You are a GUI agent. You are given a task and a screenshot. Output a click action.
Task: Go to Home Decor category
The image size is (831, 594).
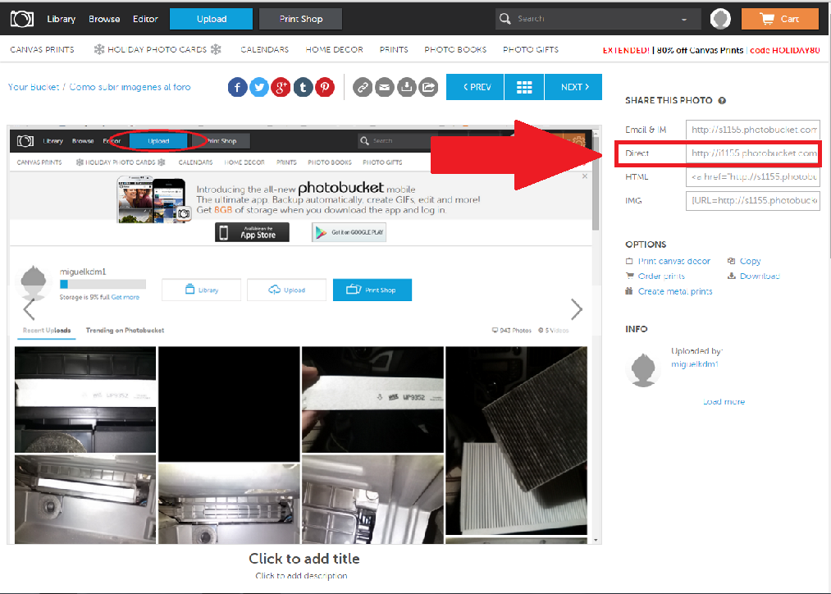pyautogui.click(x=335, y=50)
